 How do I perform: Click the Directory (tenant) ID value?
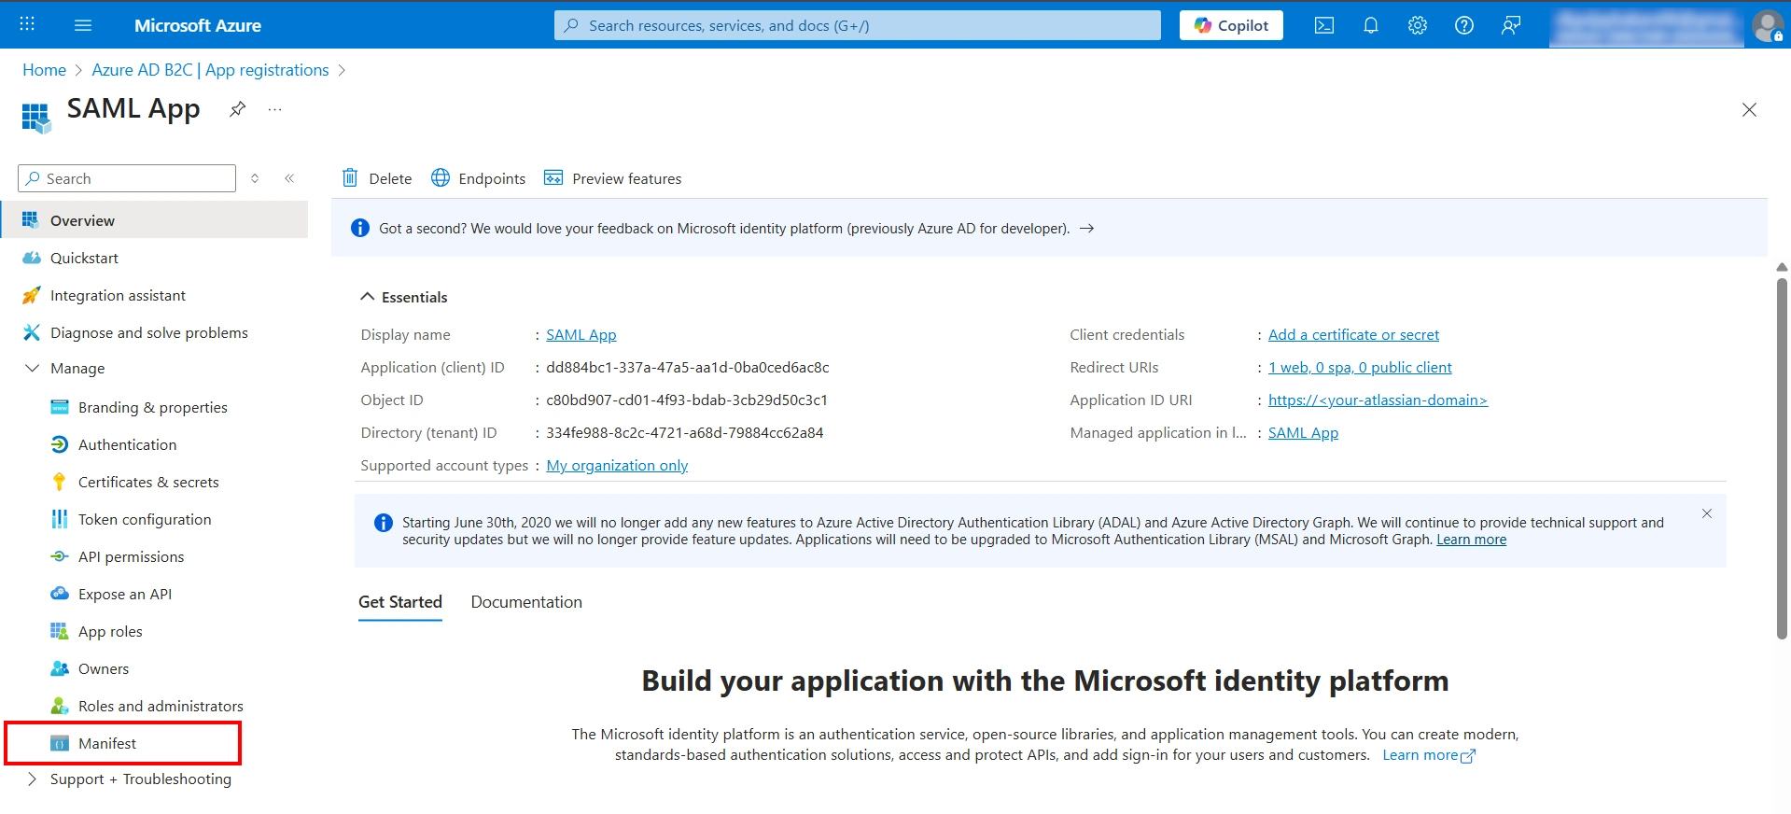click(685, 432)
